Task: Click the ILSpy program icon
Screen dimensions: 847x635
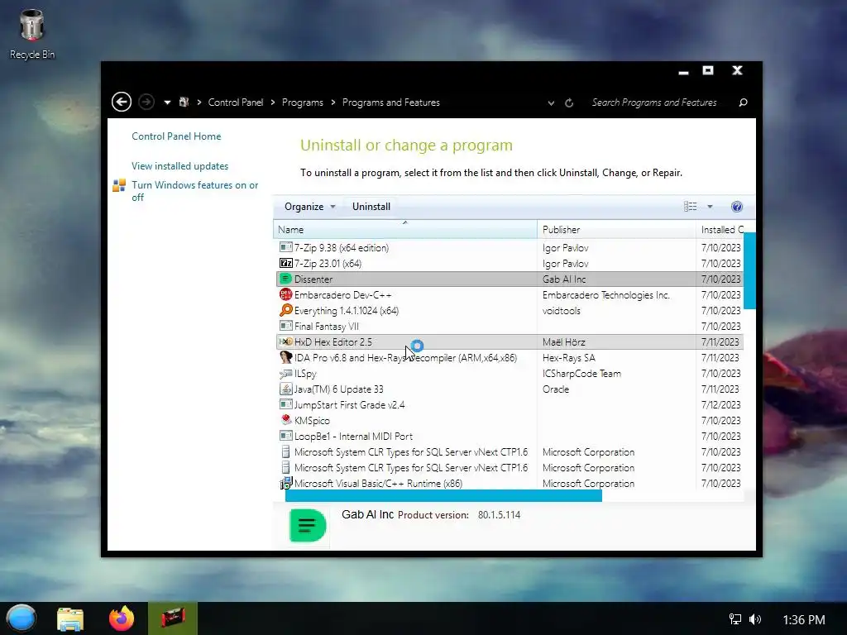Action: coord(285,373)
